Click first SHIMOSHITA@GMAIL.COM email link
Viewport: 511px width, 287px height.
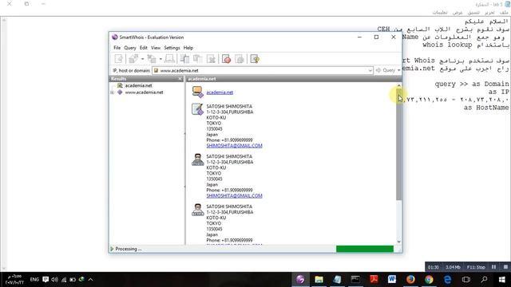tap(234, 145)
